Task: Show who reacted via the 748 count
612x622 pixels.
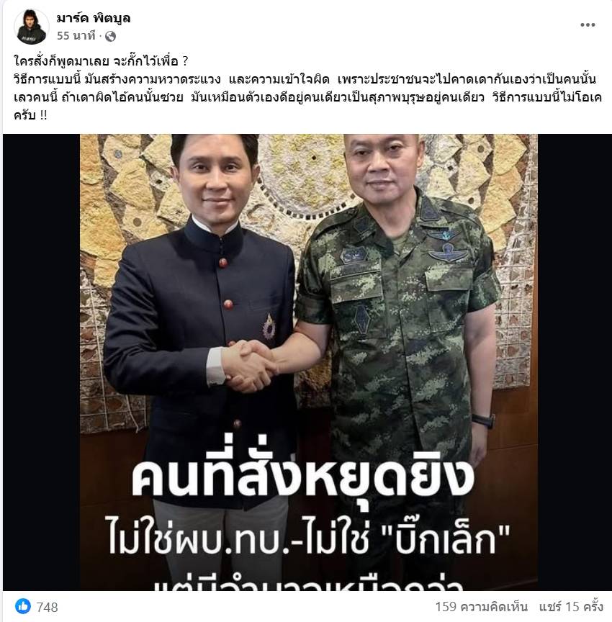Action: (x=48, y=607)
